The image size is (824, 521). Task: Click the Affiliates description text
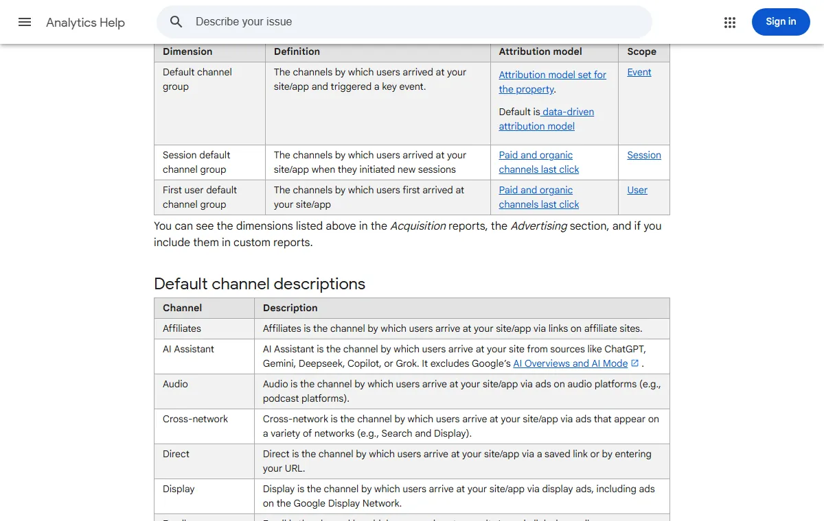pos(453,328)
